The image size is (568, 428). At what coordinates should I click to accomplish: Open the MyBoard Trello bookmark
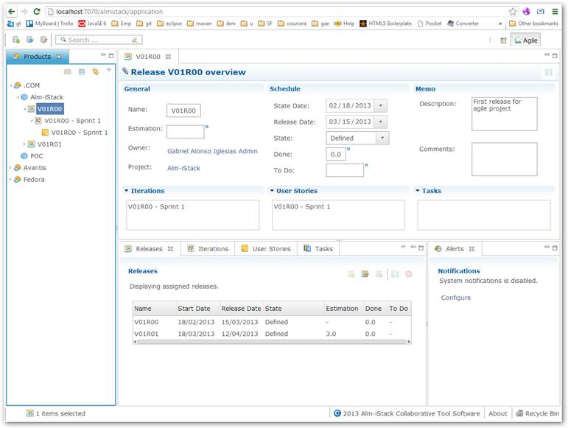(49, 24)
